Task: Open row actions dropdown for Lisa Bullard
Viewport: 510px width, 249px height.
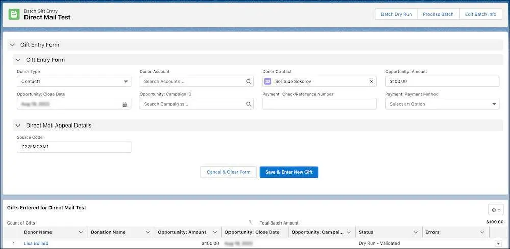Action: 498,243
